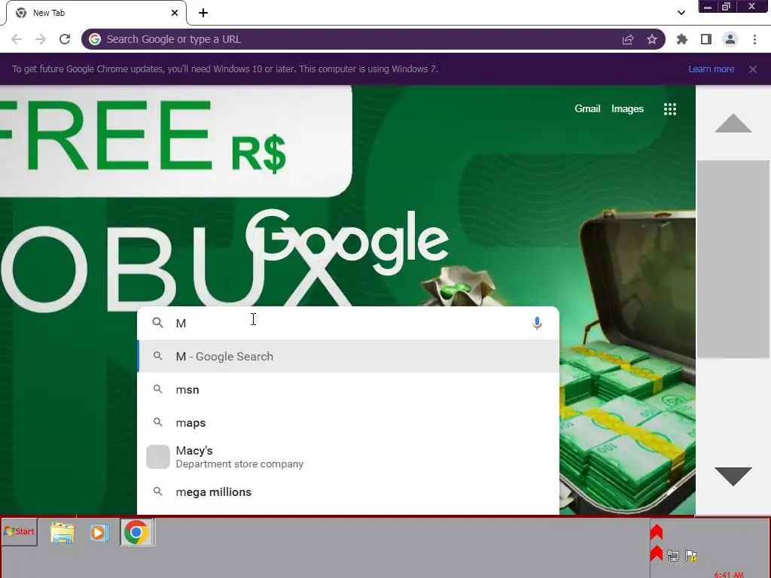771x578 pixels.
Task: Open a new tab with the plus button
Action: point(203,13)
